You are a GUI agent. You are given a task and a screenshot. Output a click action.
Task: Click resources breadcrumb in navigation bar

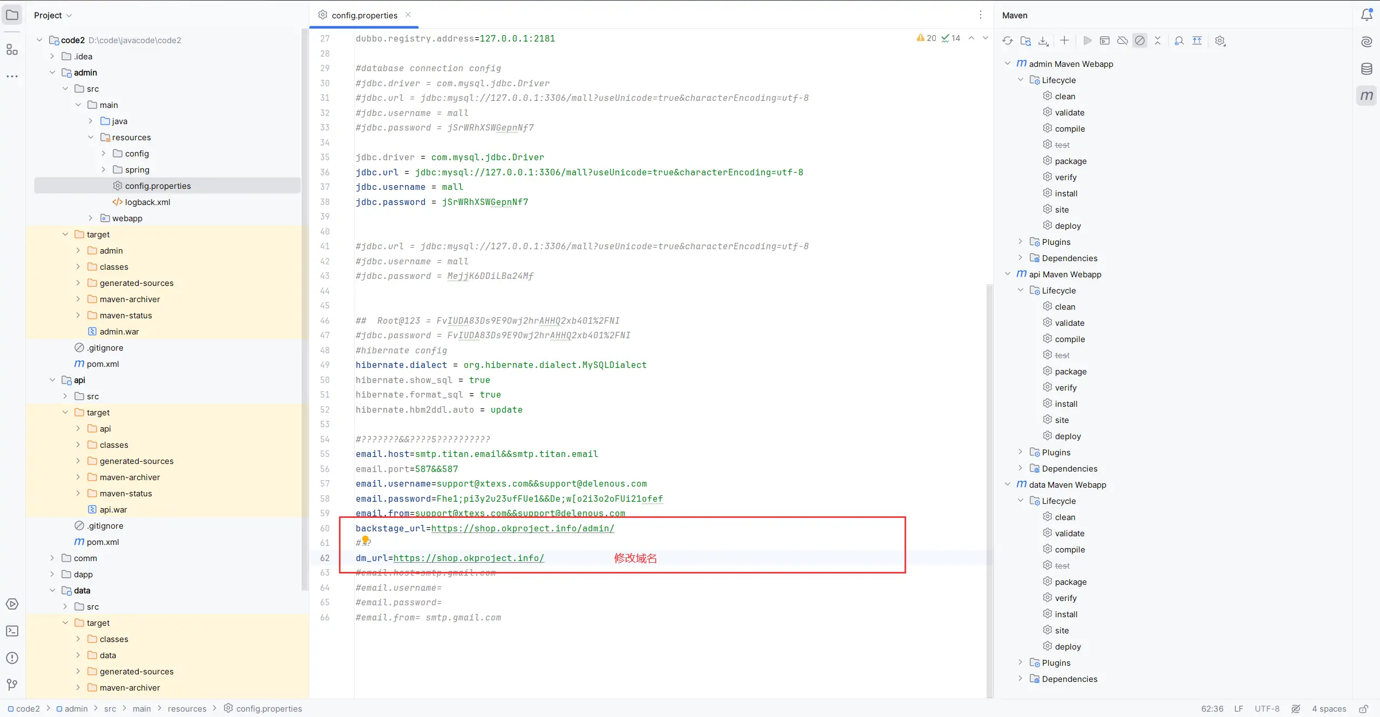[x=187, y=708]
